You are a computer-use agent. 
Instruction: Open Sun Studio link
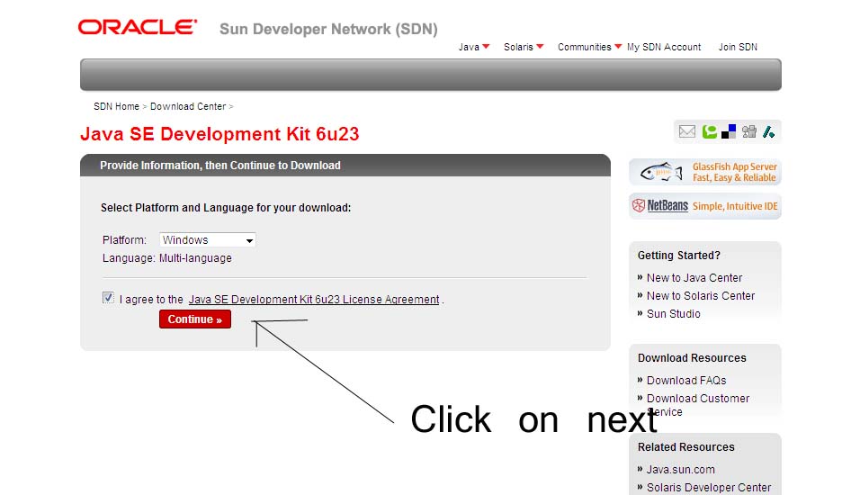click(674, 314)
